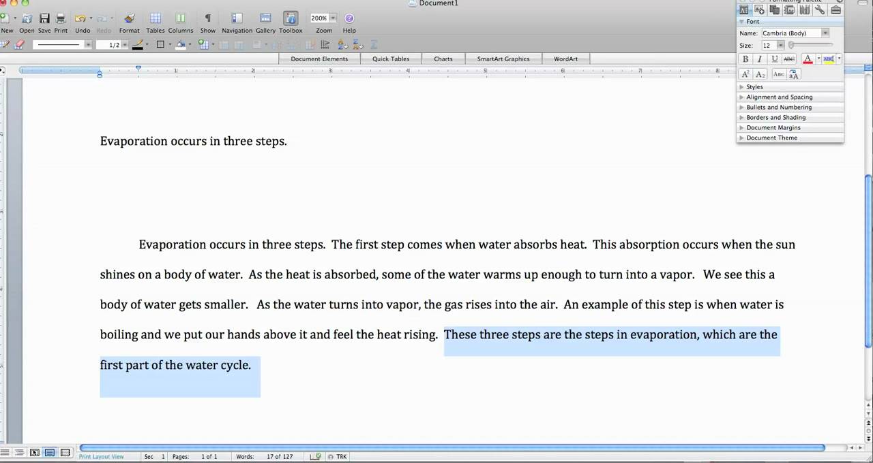Screen dimensions: 873x463
Task: Toggle Superscript A² button
Action: [745, 74]
